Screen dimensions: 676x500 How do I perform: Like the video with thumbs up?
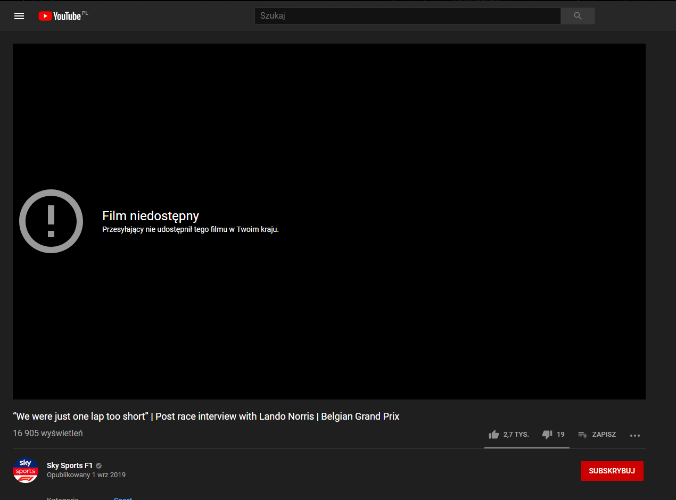(494, 435)
